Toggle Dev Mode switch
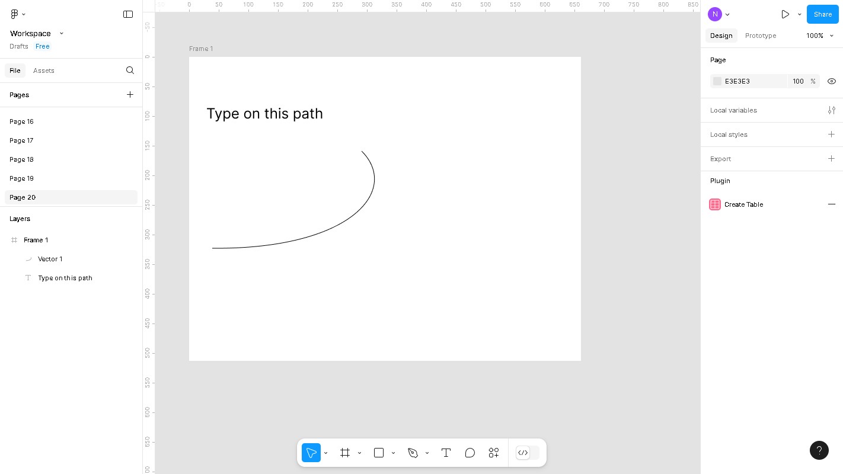Viewport: 843px width, 474px height. click(528, 453)
